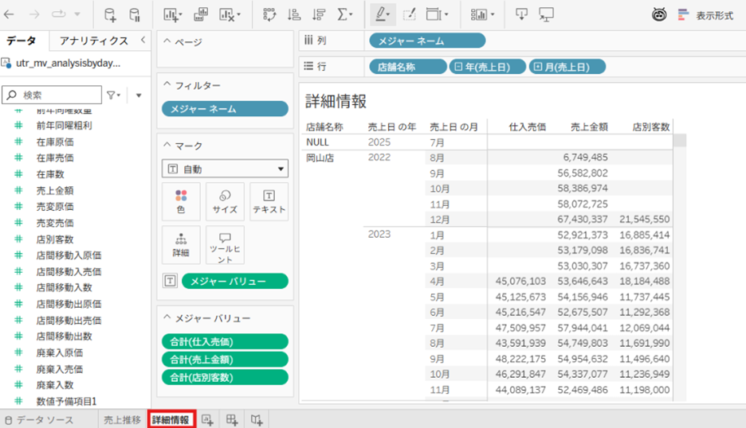Switch to the データ pane tab
The height and width of the screenshot is (428, 746).
[22, 41]
